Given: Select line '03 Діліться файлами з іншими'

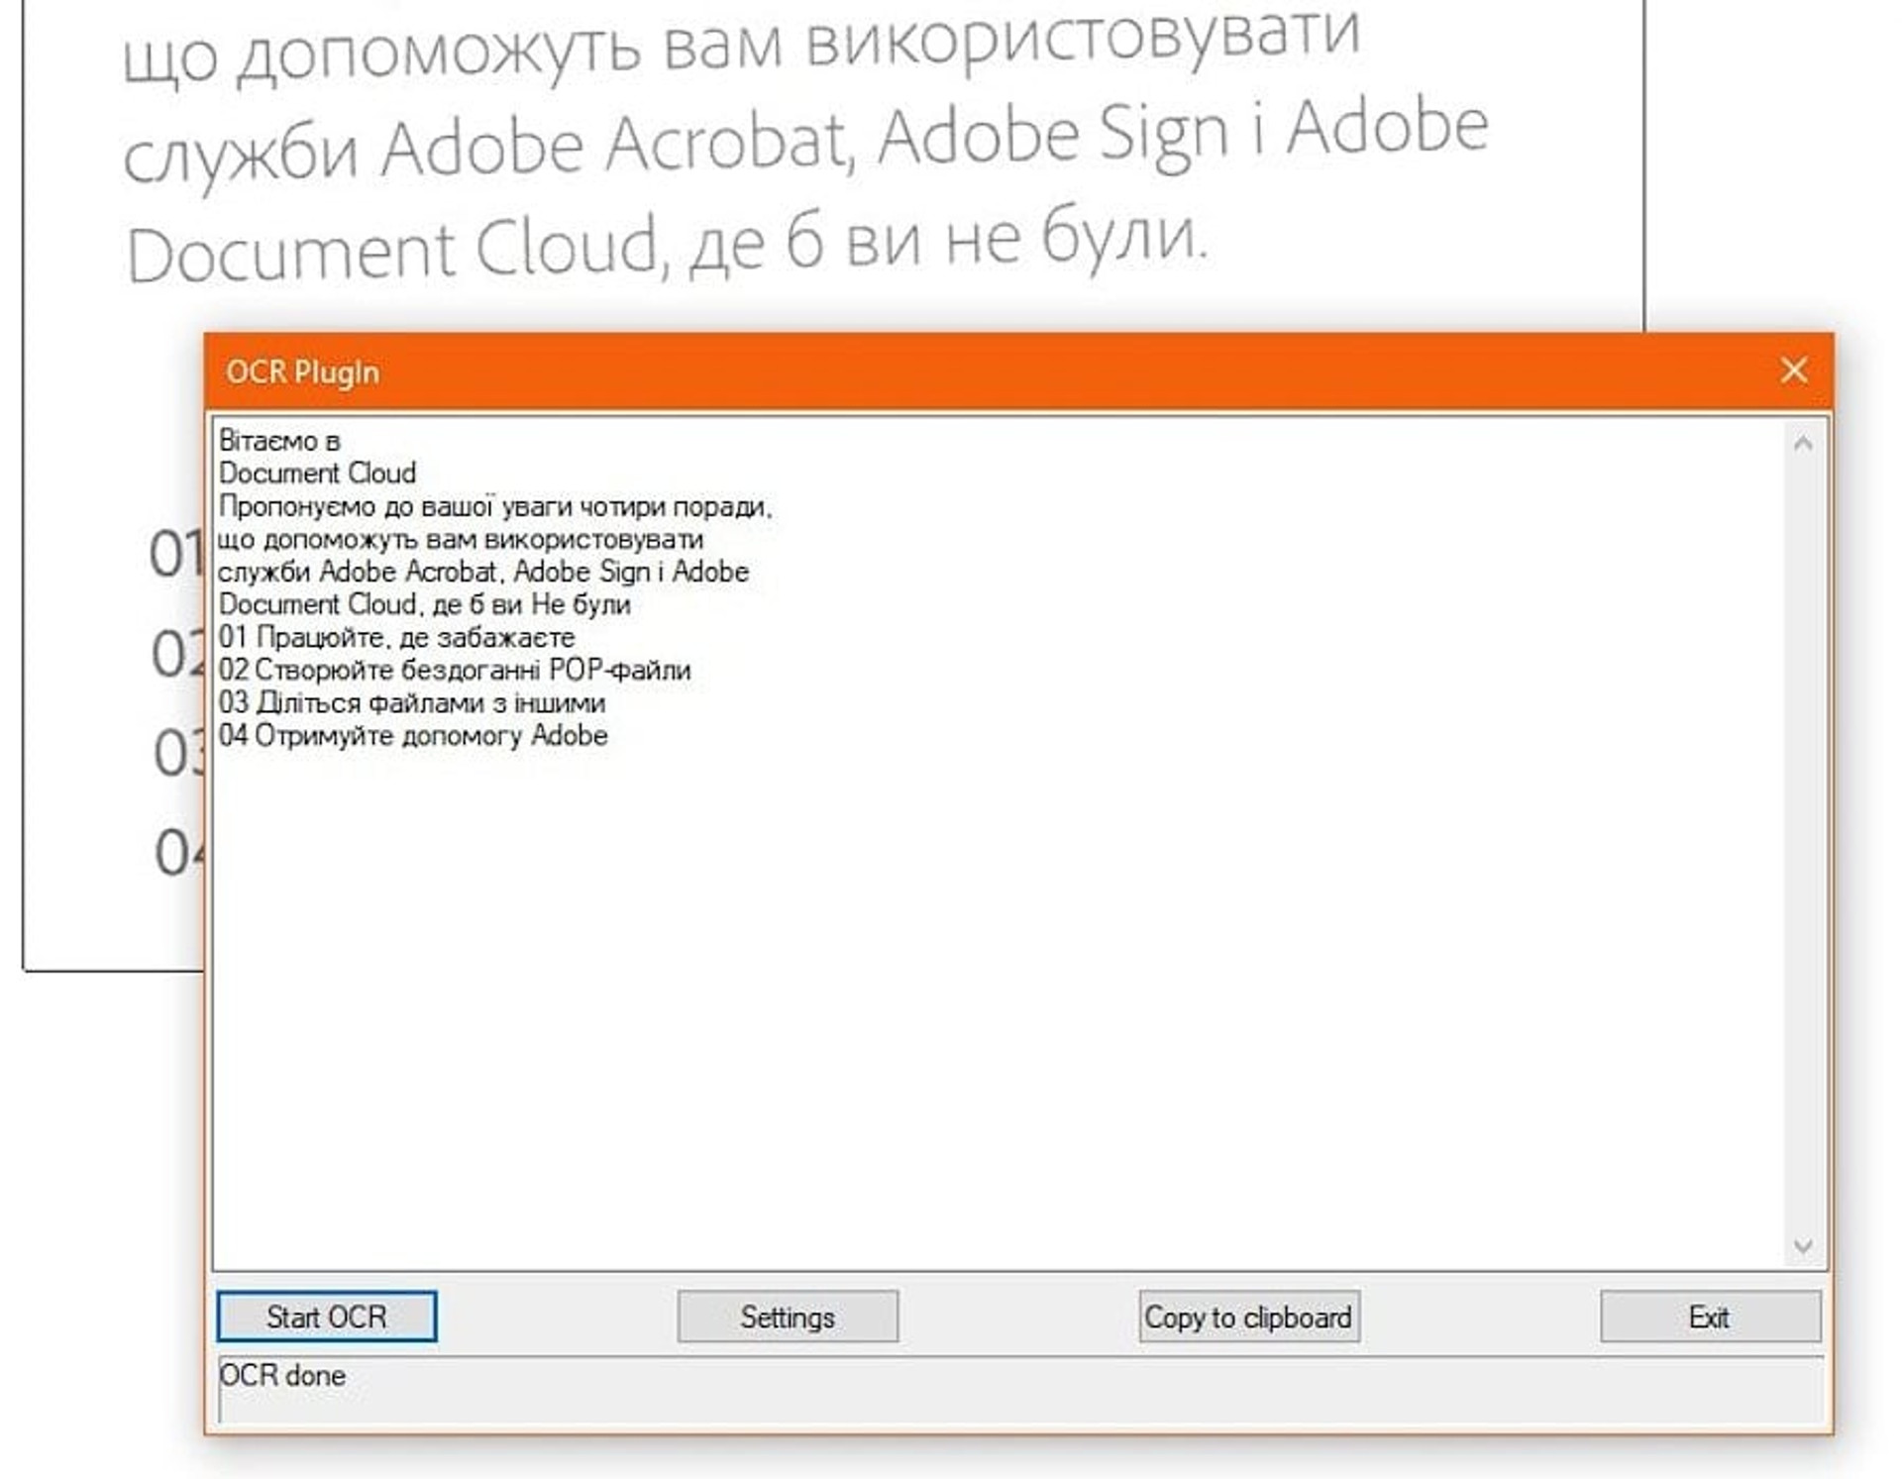Looking at the screenshot, I should [412, 702].
